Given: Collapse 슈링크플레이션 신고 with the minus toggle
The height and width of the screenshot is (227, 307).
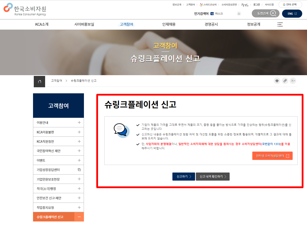Looking at the screenshot, I should pyautogui.click(x=79, y=217).
